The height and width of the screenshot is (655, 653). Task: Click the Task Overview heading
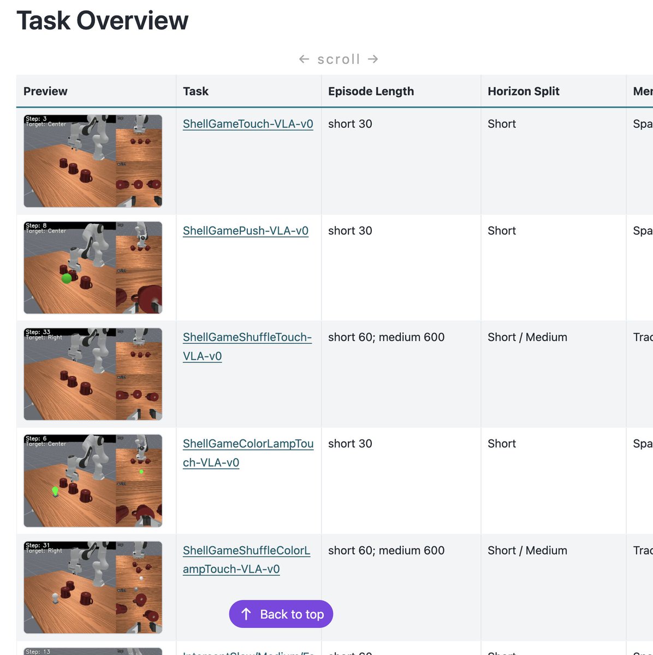point(103,20)
